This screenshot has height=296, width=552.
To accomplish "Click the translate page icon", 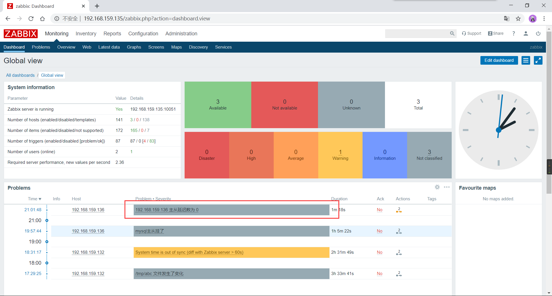I will pos(507,19).
